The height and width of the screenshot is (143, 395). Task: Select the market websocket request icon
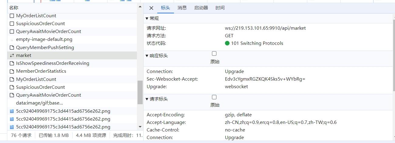[12, 55]
